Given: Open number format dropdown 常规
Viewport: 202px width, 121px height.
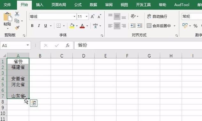Looking at the screenshot, I should click(x=192, y=17).
